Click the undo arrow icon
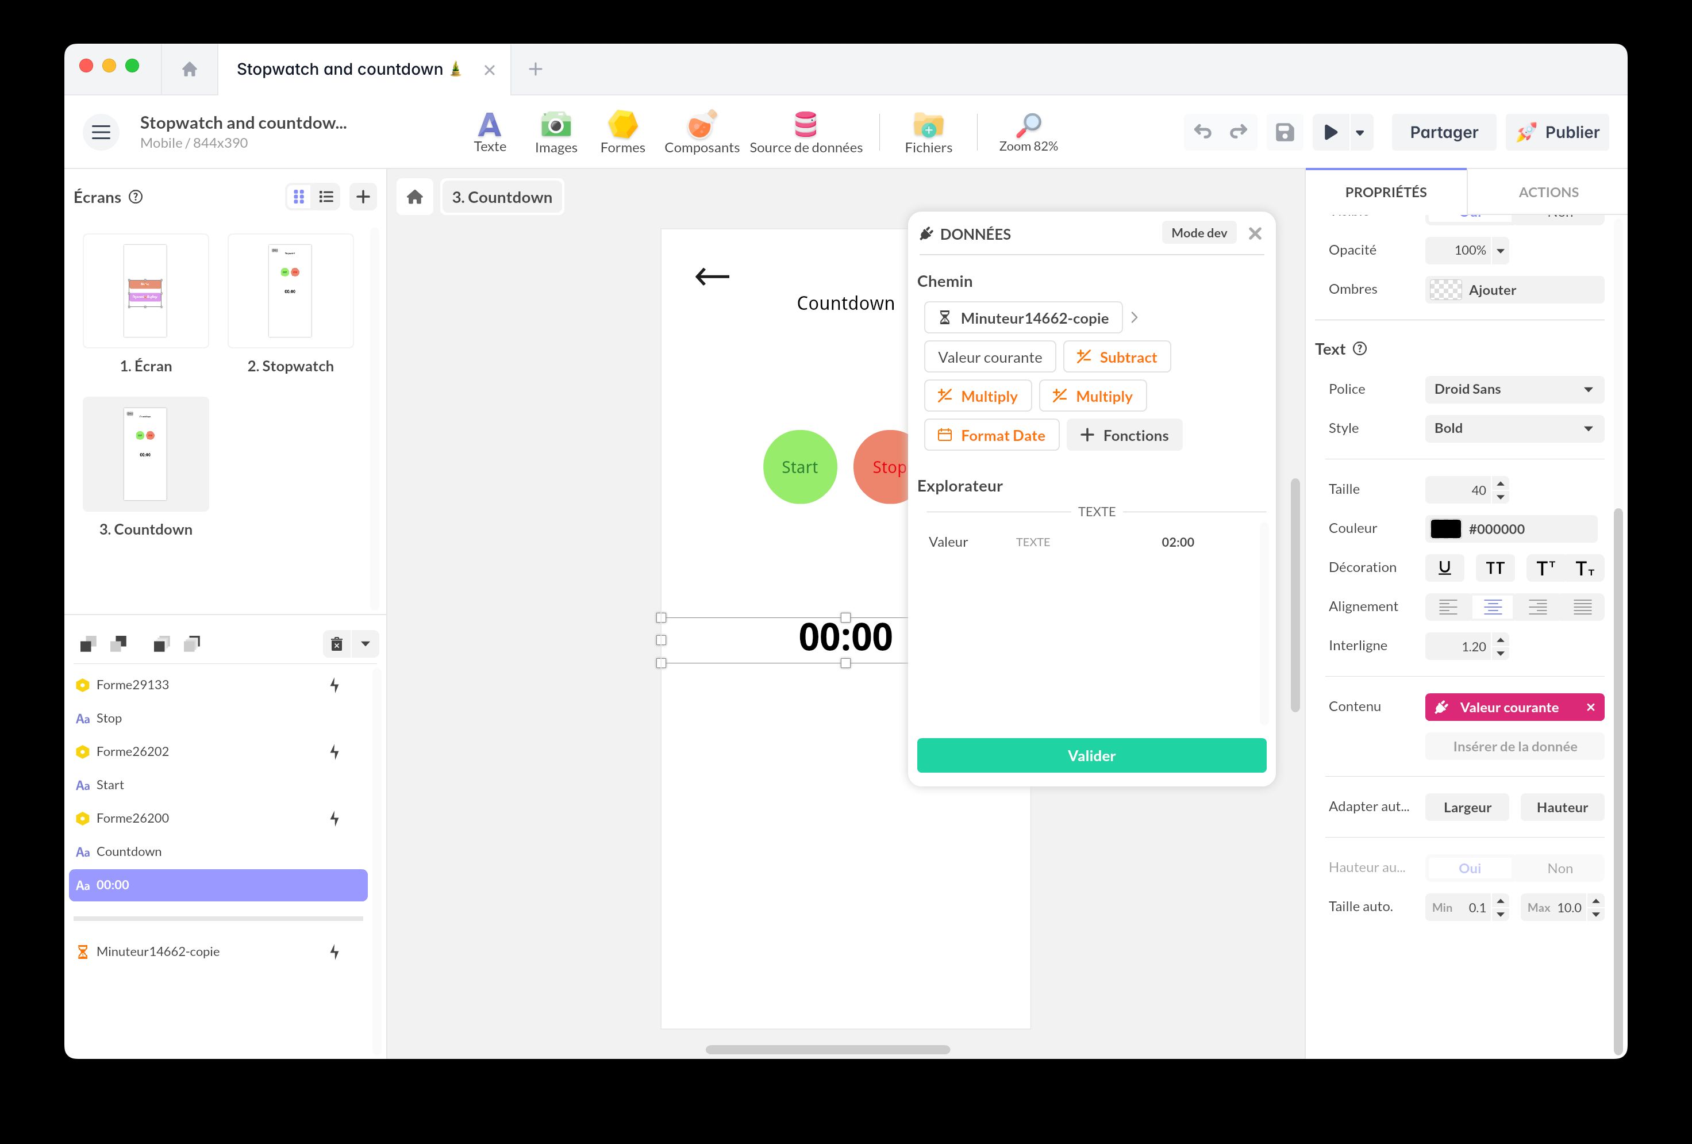The width and height of the screenshot is (1692, 1144). (x=1202, y=132)
